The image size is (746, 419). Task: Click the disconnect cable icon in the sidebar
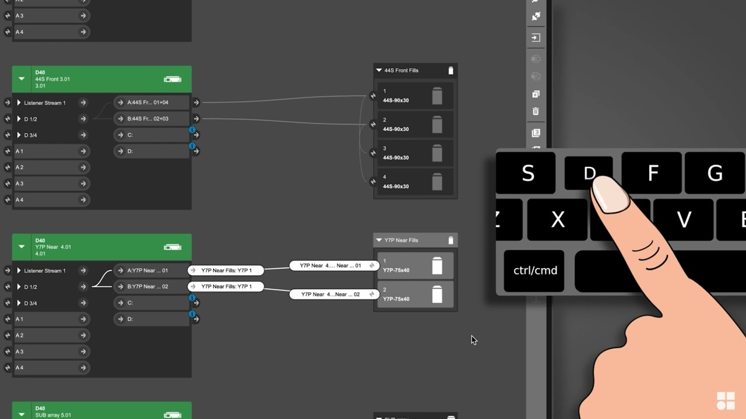[x=536, y=16]
